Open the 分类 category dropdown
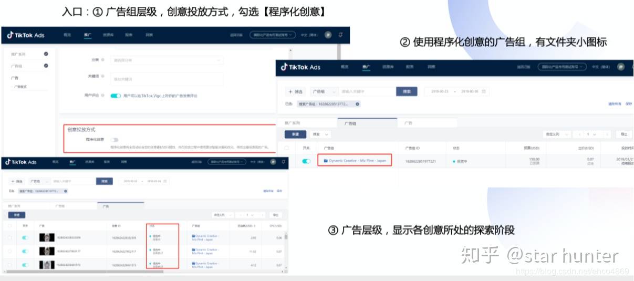634x281 pixels. (167, 60)
